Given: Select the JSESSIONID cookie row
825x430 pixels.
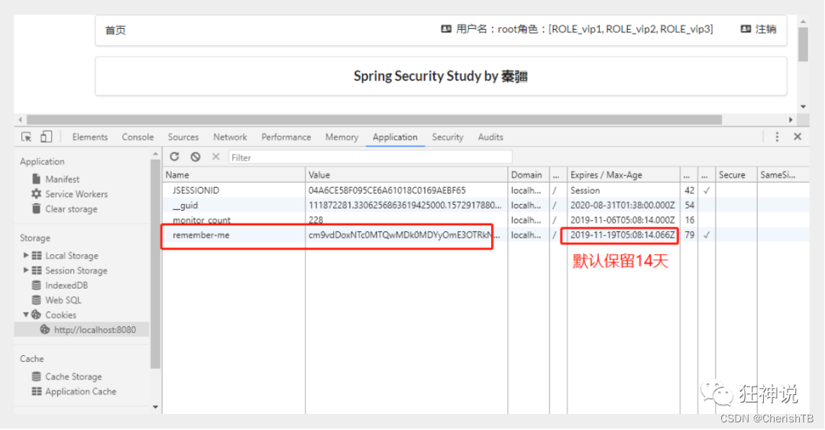Looking at the screenshot, I should 486,190.
